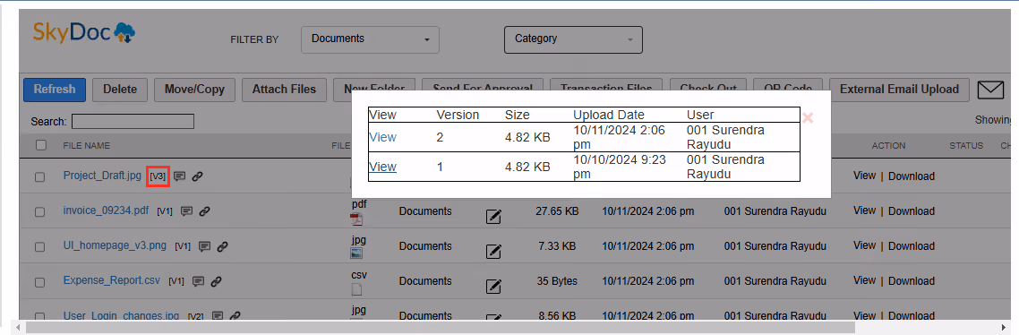
Task: Download the Expense_Report.csv file
Action: tap(912, 281)
